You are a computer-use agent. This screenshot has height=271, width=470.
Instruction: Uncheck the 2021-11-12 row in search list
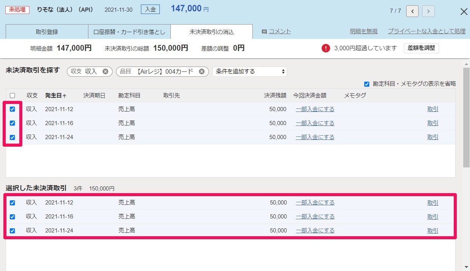pos(12,109)
